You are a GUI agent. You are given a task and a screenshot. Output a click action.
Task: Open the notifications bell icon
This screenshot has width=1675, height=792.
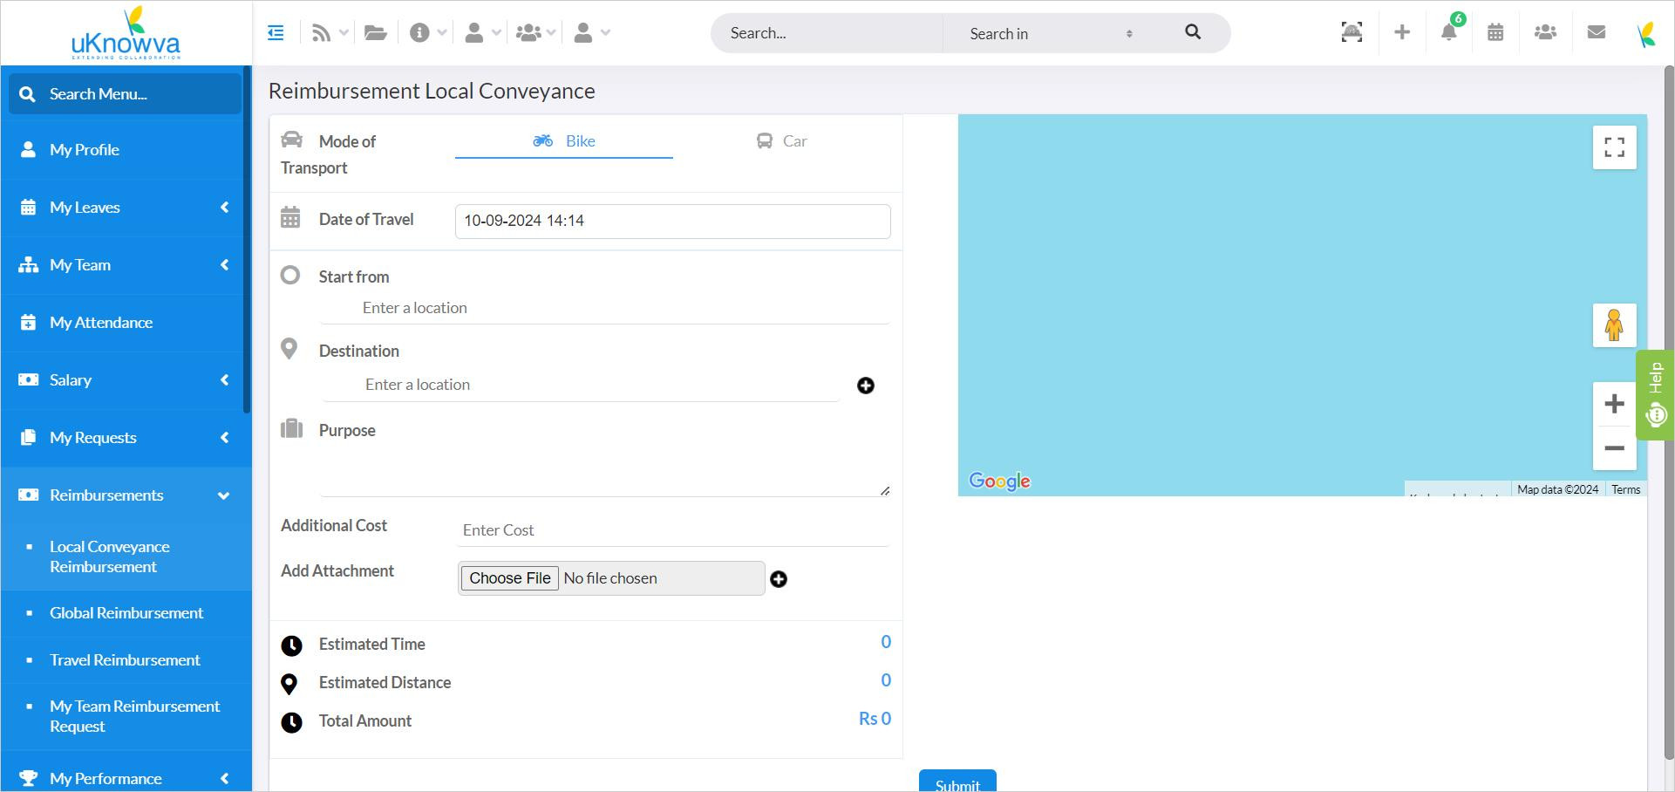[x=1448, y=32]
